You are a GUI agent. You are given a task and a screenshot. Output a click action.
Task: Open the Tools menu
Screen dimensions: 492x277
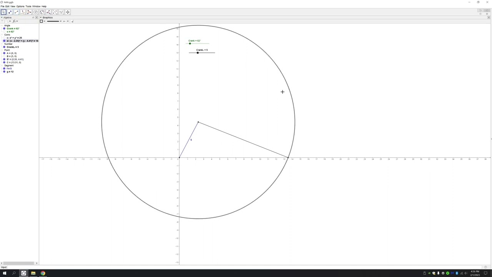click(28, 6)
